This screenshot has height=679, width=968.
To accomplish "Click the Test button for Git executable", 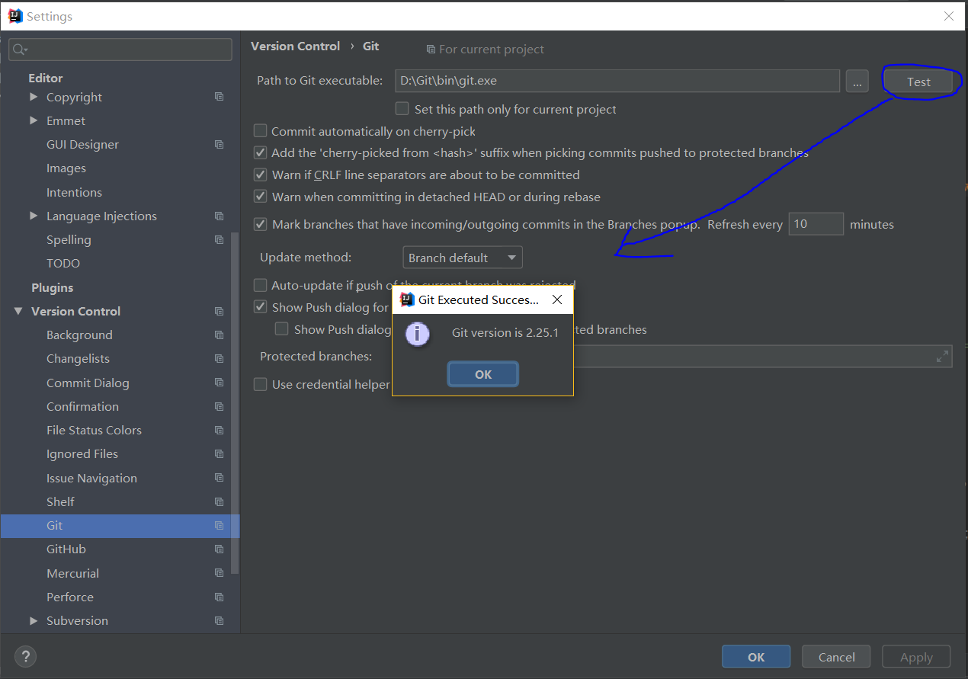I will point(918,82).
